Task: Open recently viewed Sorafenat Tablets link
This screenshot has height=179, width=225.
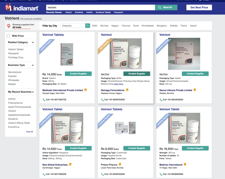Action: pos(103,12)
